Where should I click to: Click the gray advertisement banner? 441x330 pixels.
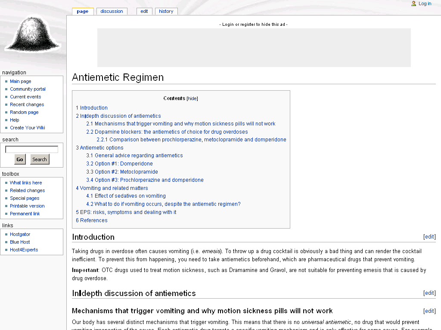[254, 48]
